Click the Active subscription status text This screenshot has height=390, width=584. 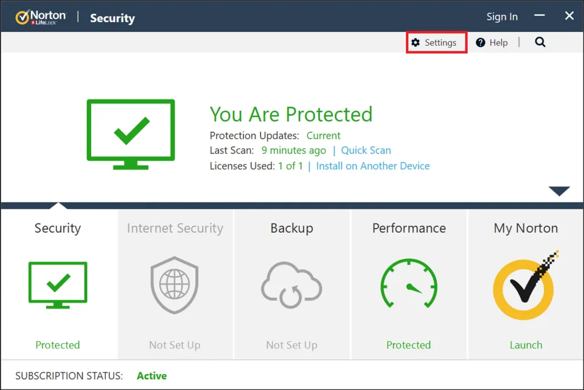(x=152, y=376)
